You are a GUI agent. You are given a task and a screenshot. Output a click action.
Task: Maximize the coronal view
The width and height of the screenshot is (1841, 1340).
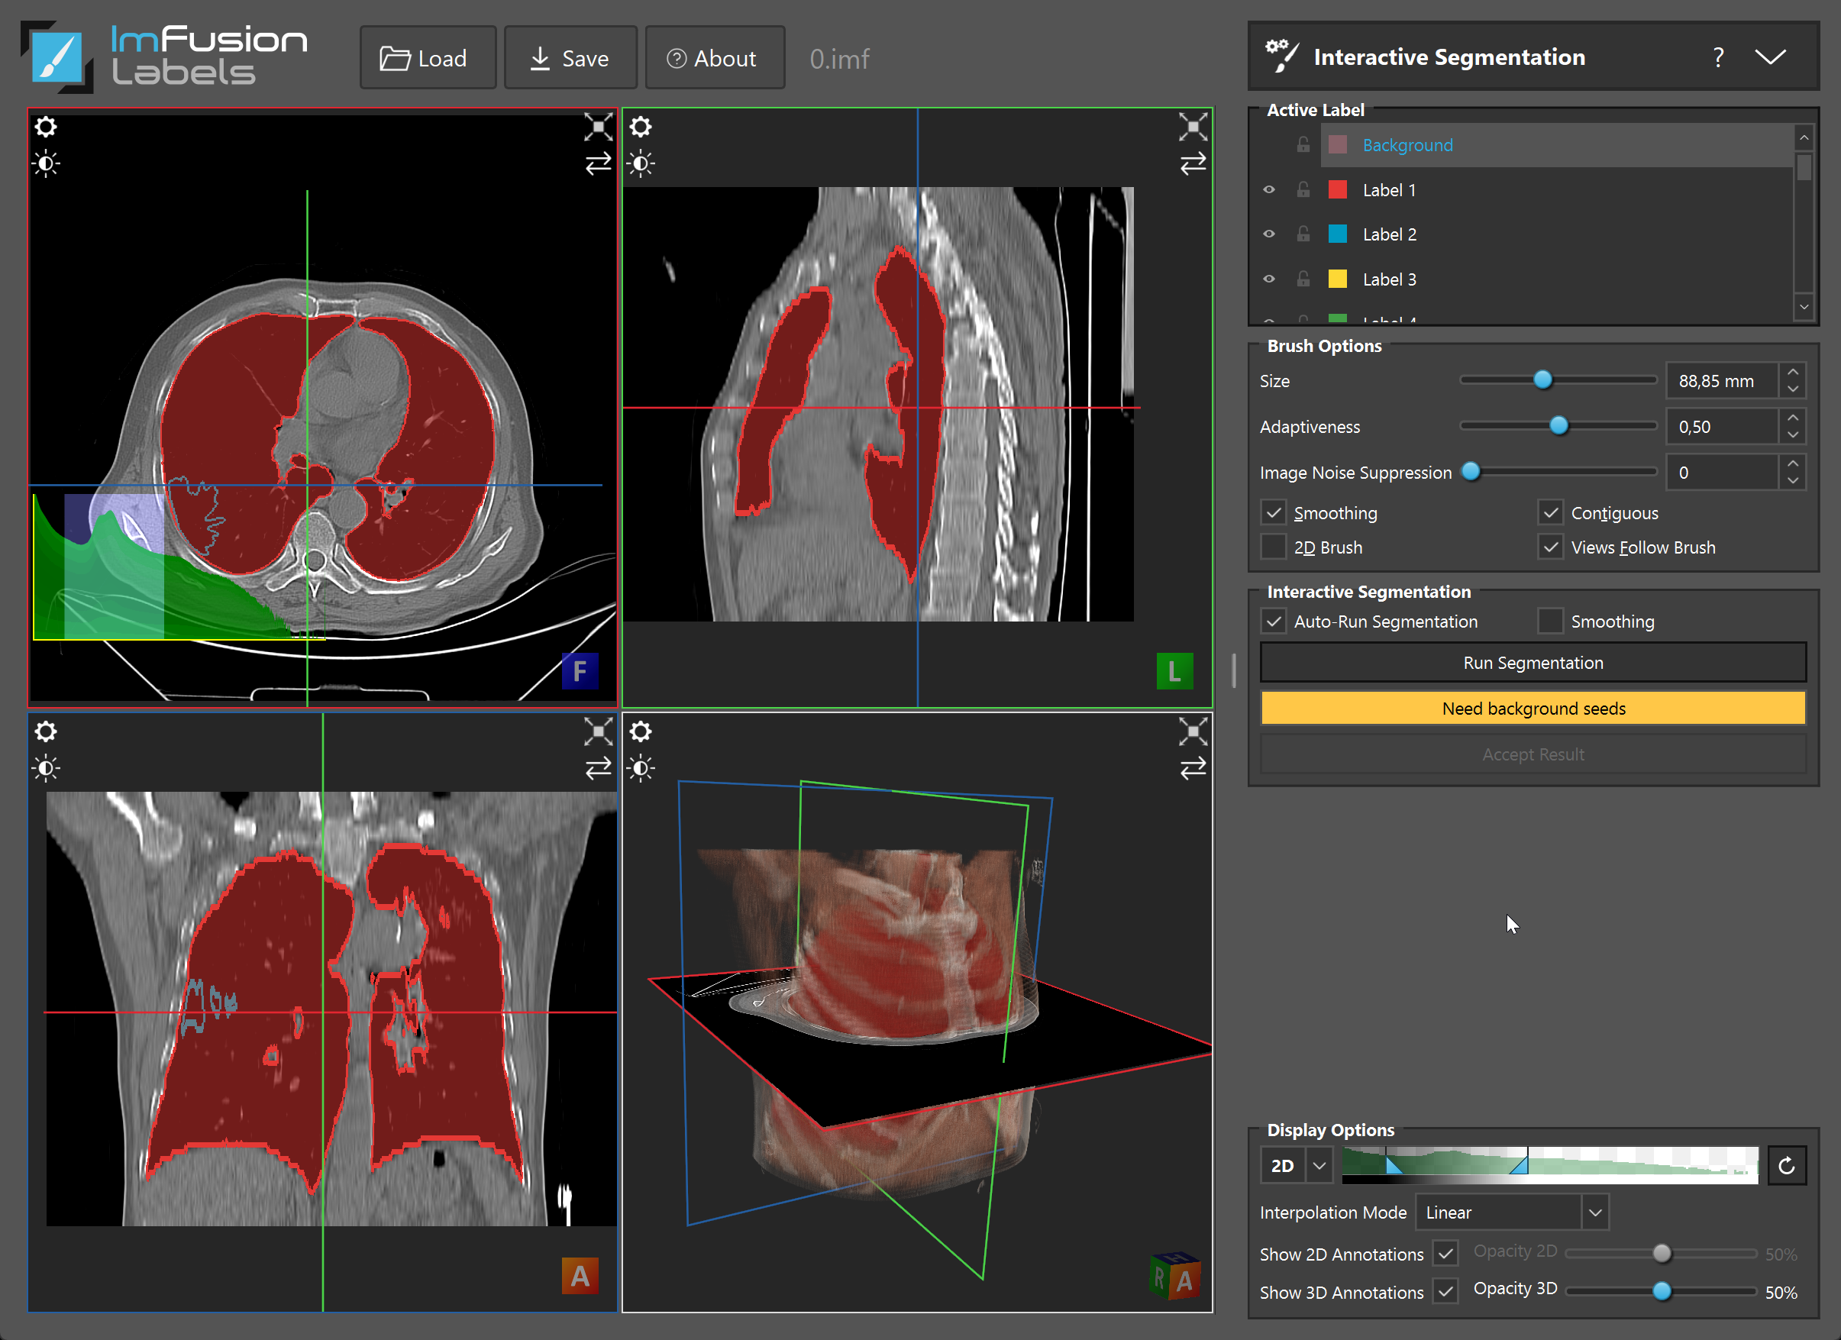pos(598,731)
